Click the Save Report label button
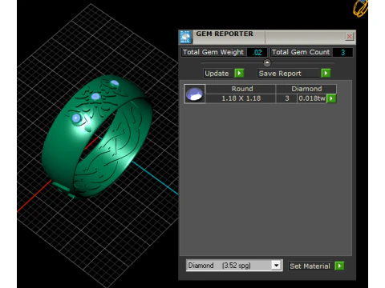Viewport: 385px width, 288px height. click(289, 74)
